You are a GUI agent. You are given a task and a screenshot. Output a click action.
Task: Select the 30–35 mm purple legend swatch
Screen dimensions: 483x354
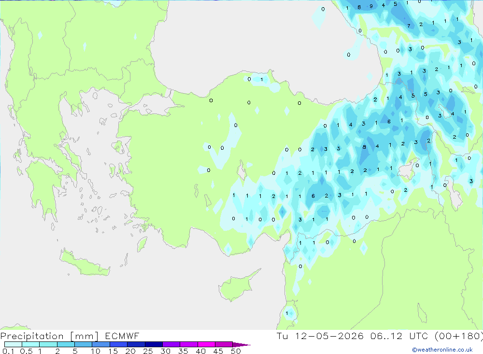(171, 344)
